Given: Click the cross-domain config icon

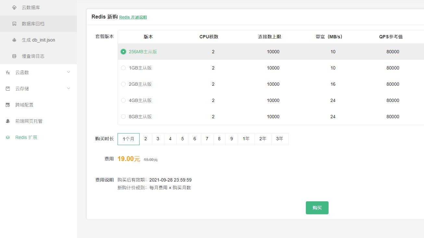Looking at the screenshot, I should tap(8, 105).
